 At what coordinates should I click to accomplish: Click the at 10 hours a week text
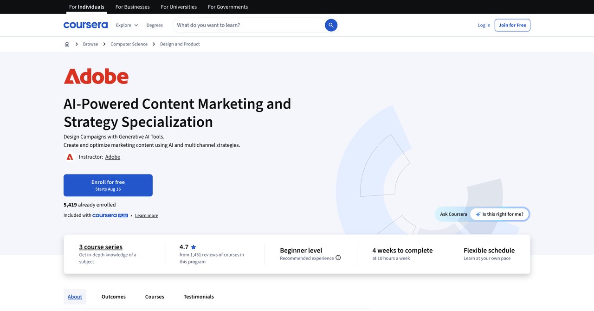391,258
